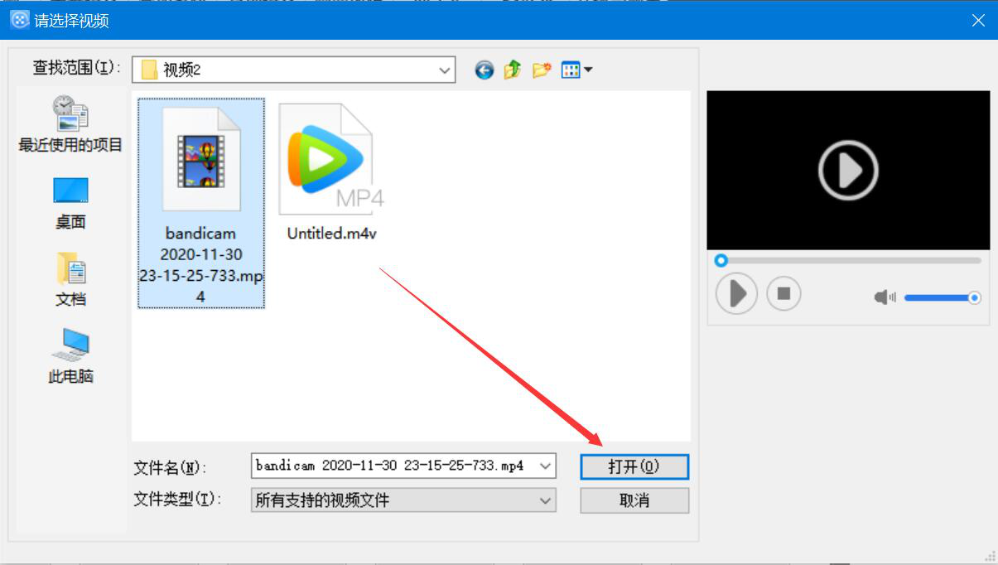Click the large play icon in the preview

tap(848, 171)
